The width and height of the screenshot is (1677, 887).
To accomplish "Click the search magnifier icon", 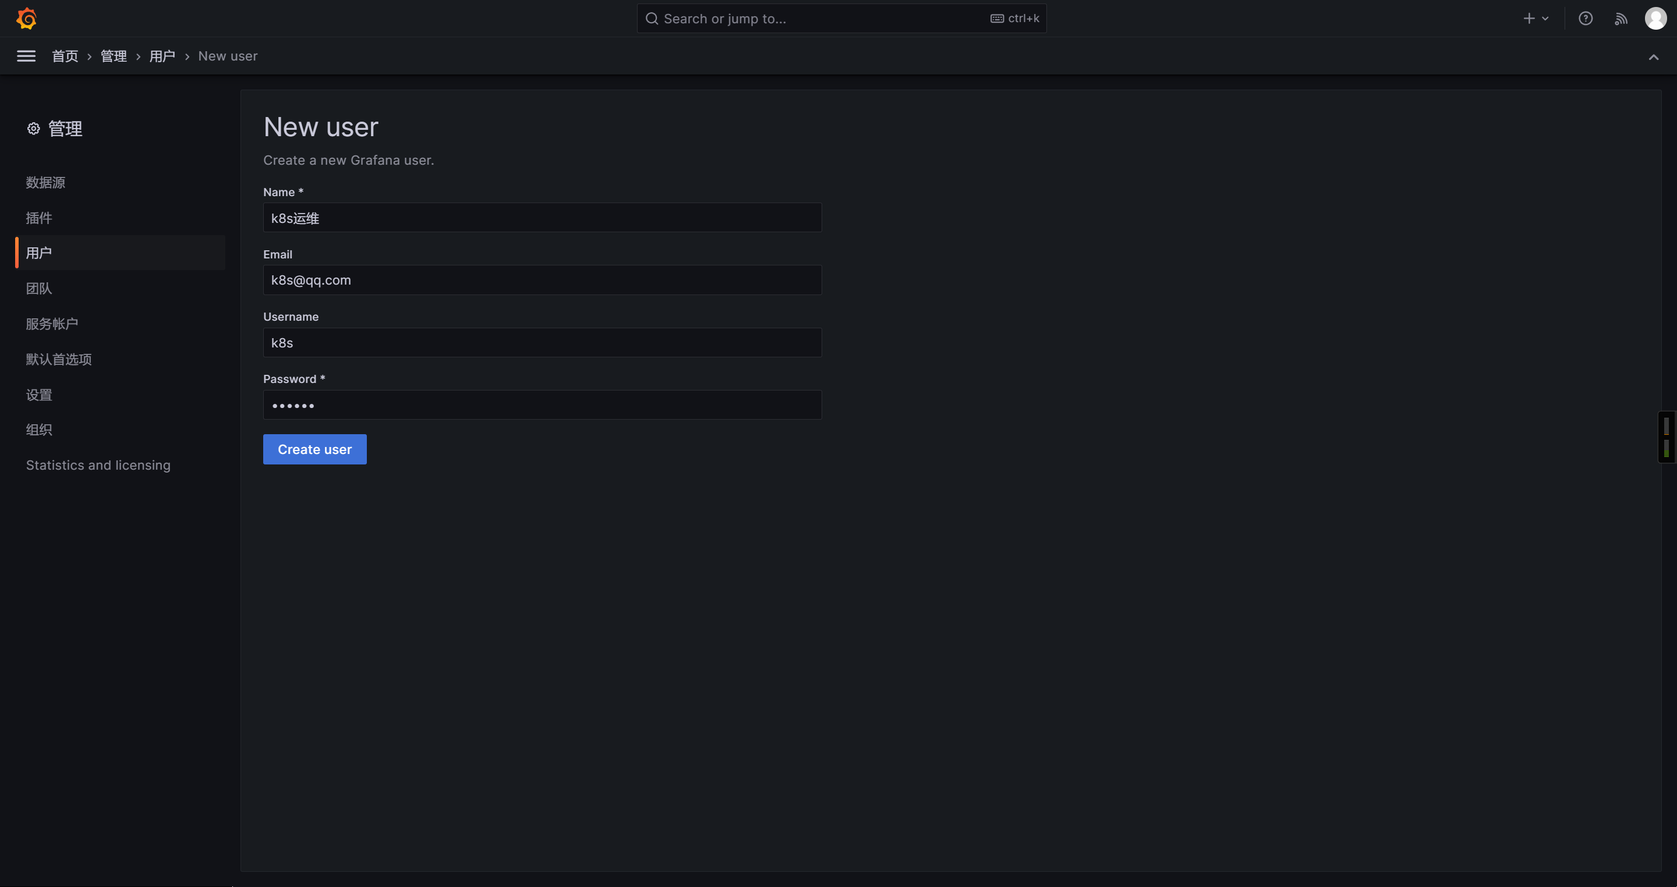I will (x=652, y=18).
